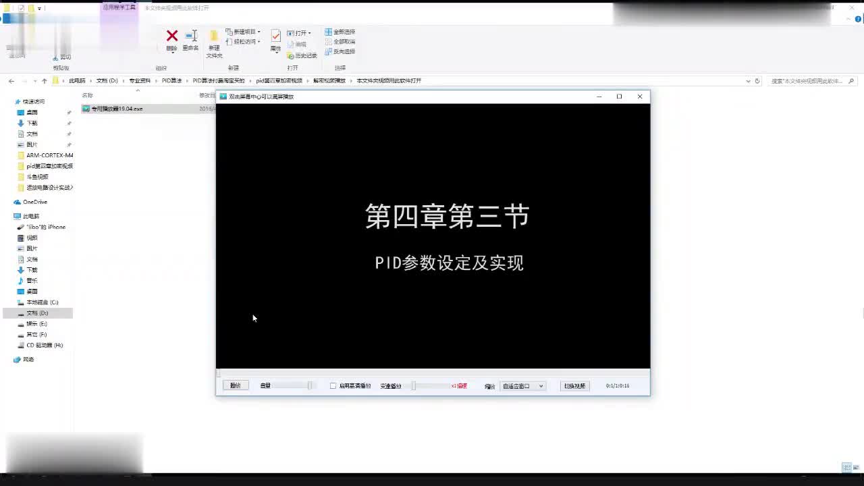Viewport: 864px width, 486px height.
Task: Select 斗鱼视频 folder in quick access
Action: point(32,177)
